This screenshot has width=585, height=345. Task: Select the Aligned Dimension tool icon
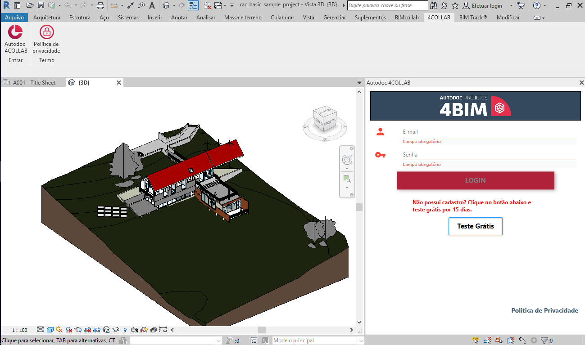pyautogui.click(x=131, y=5)
